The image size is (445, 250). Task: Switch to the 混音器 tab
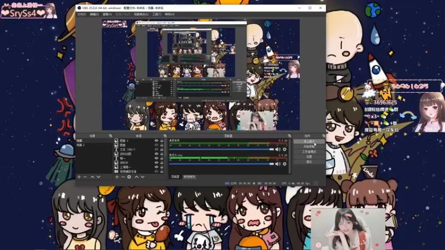coord(175,177)
